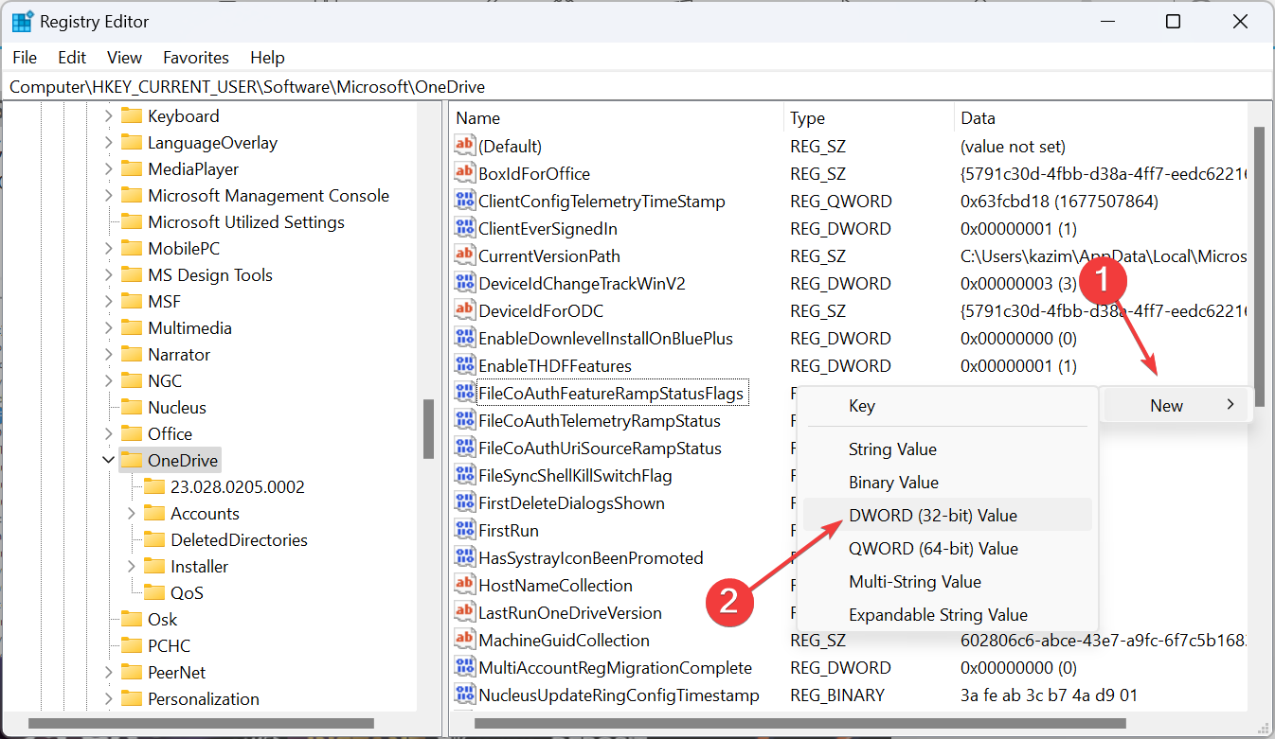Click the EnableTHDFFeatures value icon
Image resolution: width=1275 pixels, height=739 pixels.
coord(464,365)
